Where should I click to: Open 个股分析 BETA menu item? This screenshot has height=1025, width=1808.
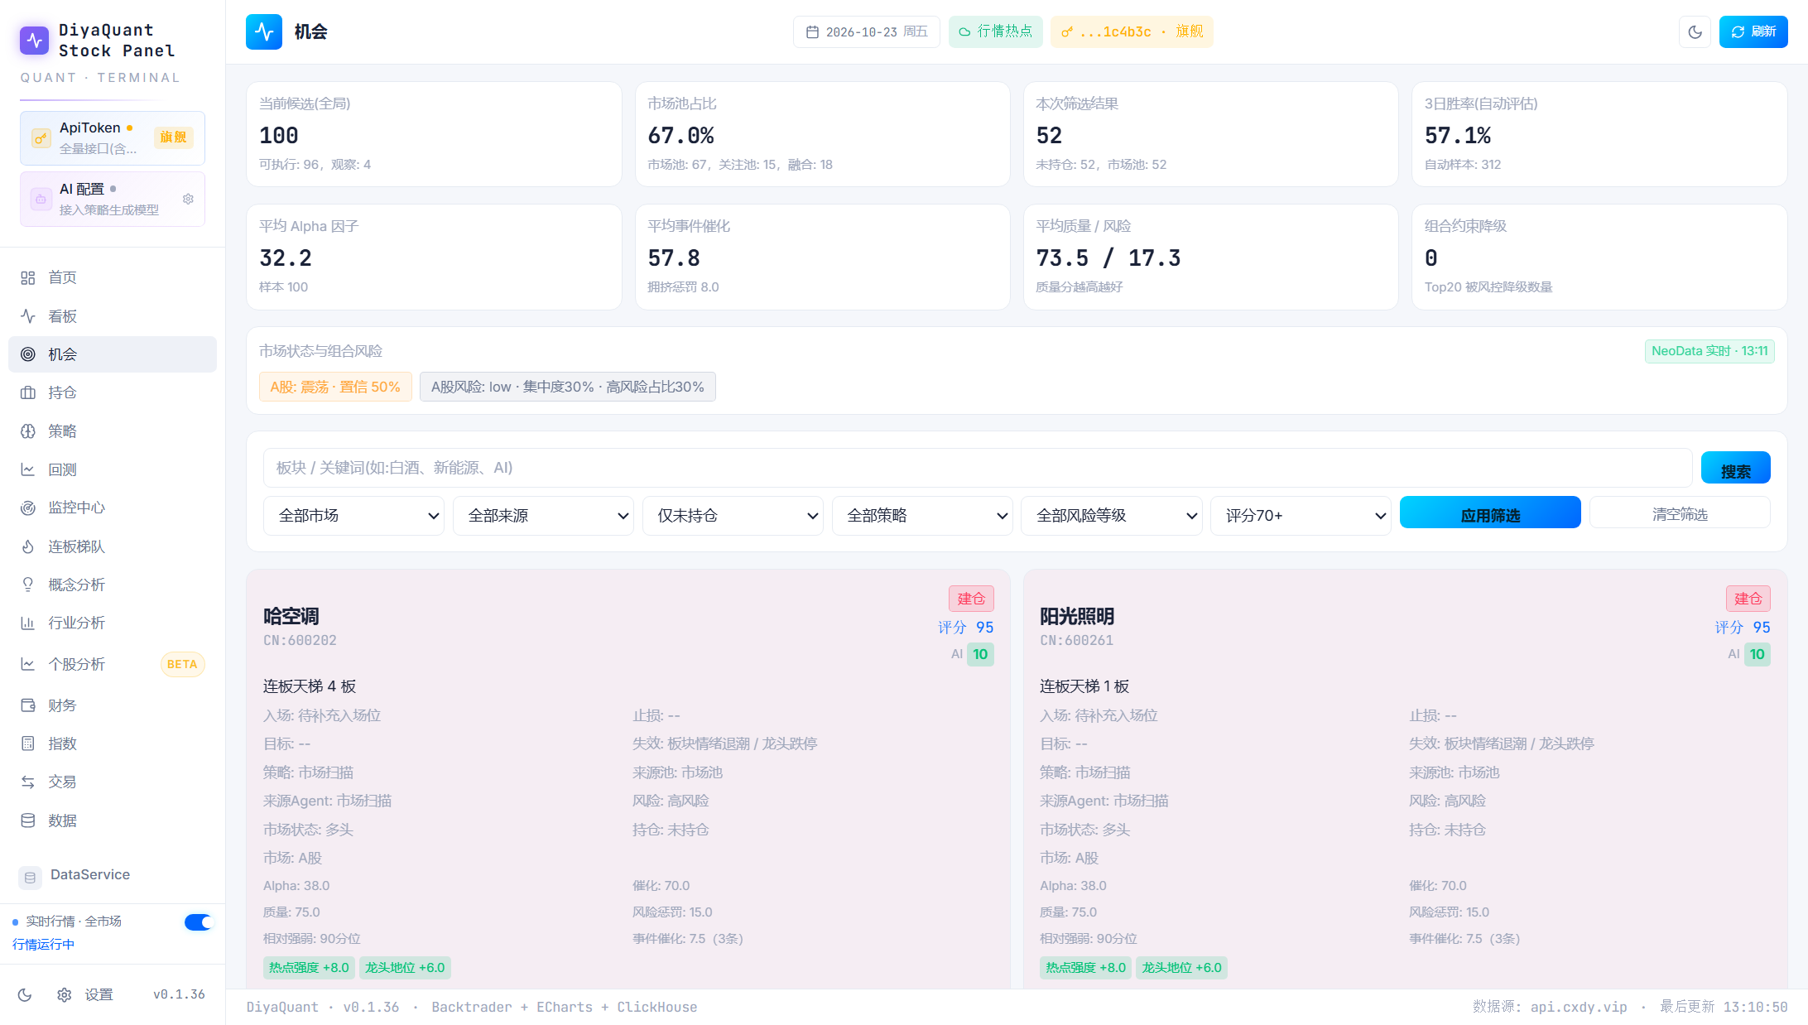tap(113, 664)
